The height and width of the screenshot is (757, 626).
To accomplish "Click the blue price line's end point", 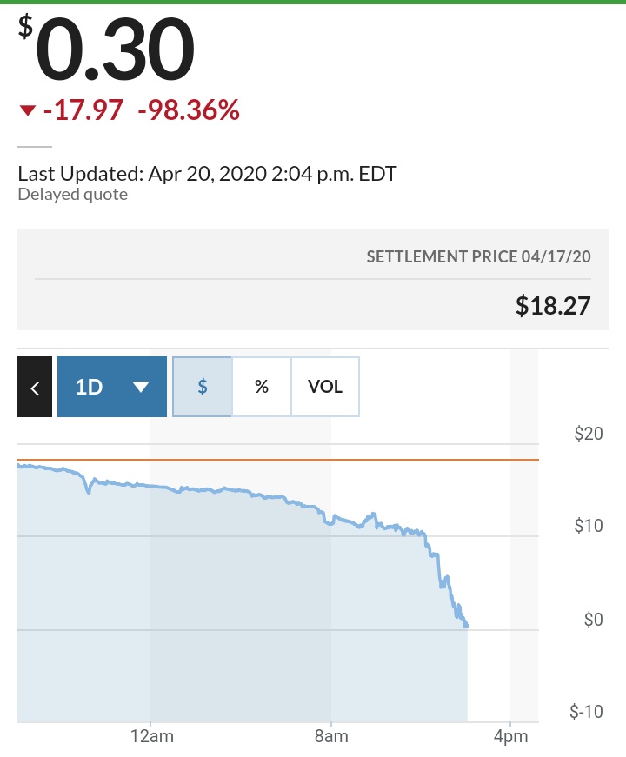I will tap(467, 625).
